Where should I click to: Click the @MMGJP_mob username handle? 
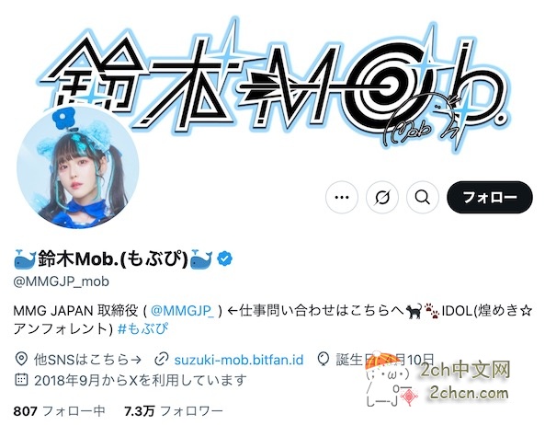point(62,281)
